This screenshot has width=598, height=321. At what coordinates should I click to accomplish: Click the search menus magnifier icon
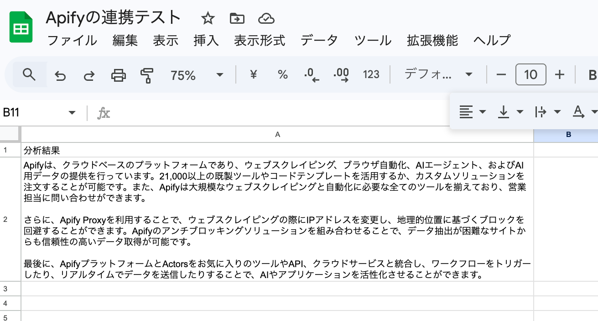tap(29, 75)
